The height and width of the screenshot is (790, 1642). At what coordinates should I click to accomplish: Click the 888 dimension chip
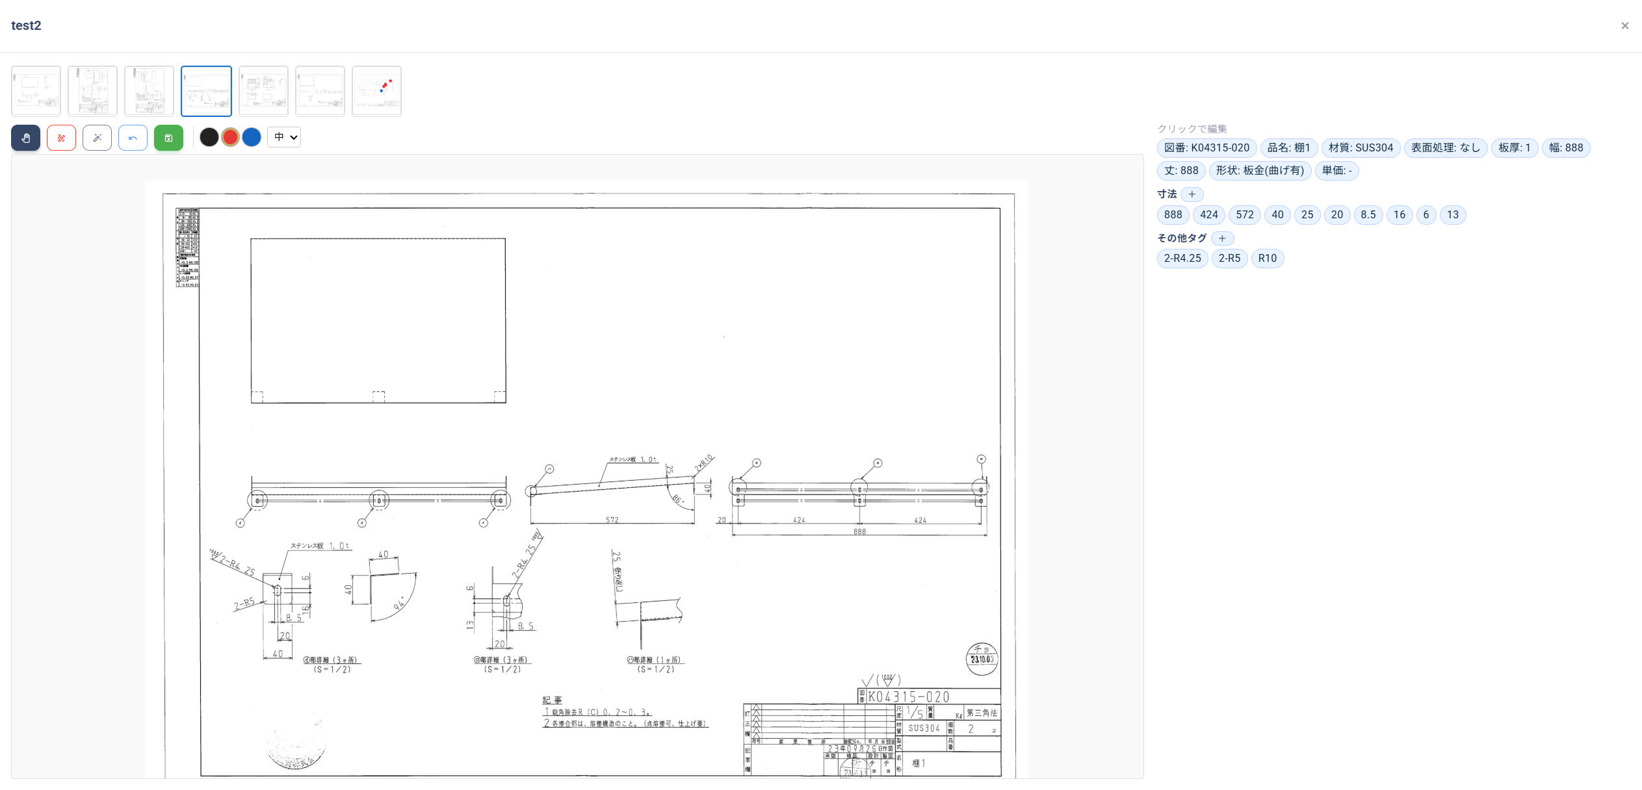click(x=1173, y=215)
